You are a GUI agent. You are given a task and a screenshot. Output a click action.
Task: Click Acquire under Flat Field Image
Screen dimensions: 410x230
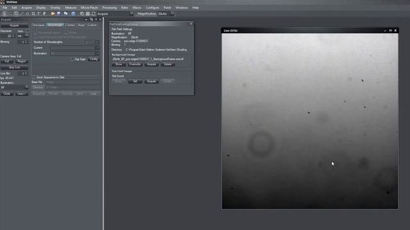151,81
